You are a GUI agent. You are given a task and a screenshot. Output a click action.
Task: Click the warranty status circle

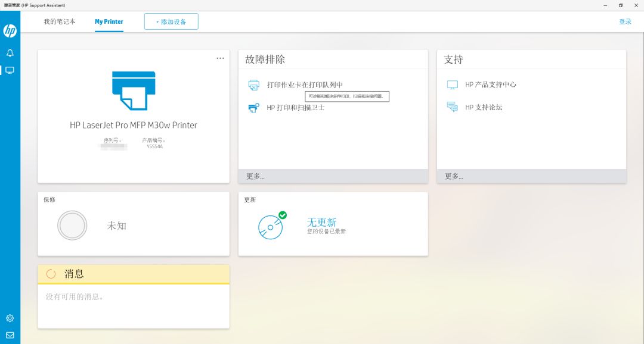[72, 225]
